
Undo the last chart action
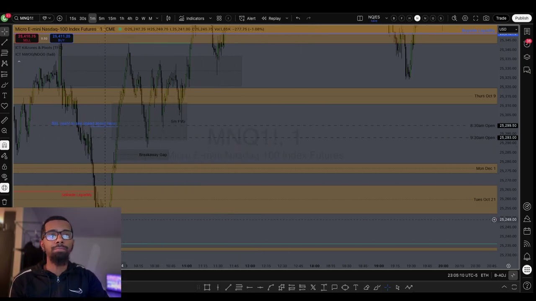point(298,18)
